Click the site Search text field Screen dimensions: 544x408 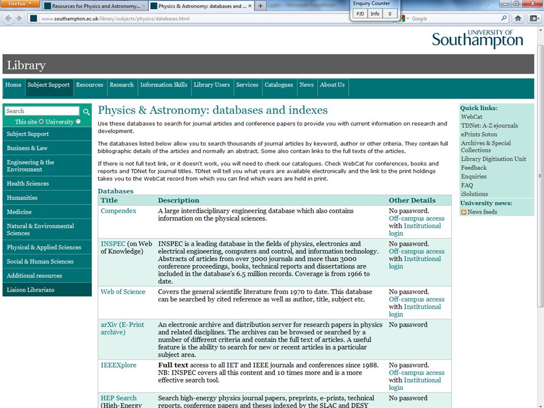(x=42, y=111)
